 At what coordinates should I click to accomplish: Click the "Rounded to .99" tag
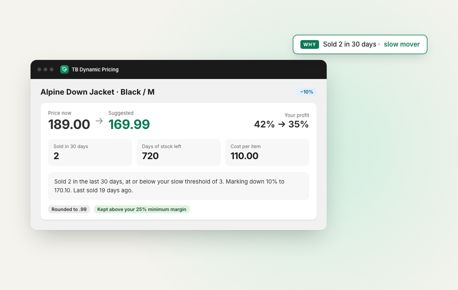pyautogui.click(x=69, y=209)
